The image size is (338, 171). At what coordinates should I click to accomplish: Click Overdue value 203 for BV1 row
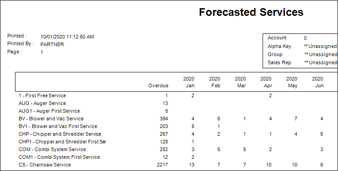pyautogui.click(x=164, y=126)
